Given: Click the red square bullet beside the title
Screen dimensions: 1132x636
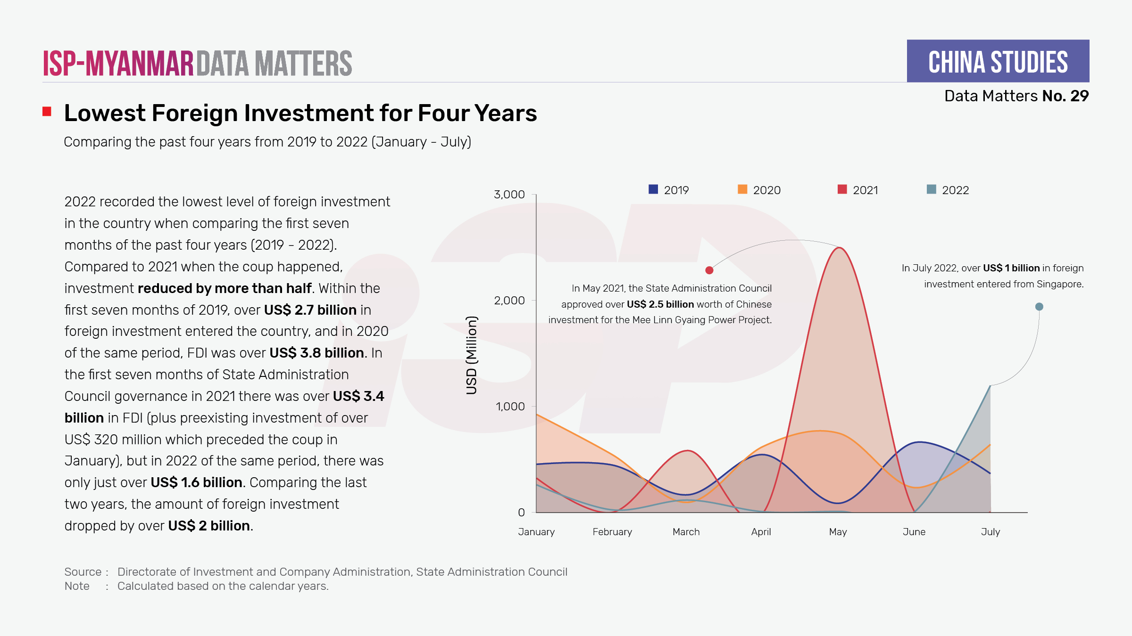Looking at the screenshot, I should [47, 112].
